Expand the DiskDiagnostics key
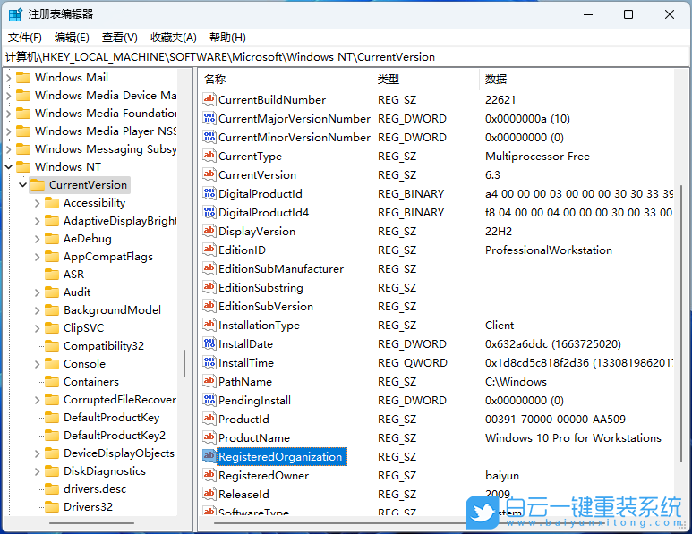Viewport: 692px width, 534px height. (x=37, y=471)
